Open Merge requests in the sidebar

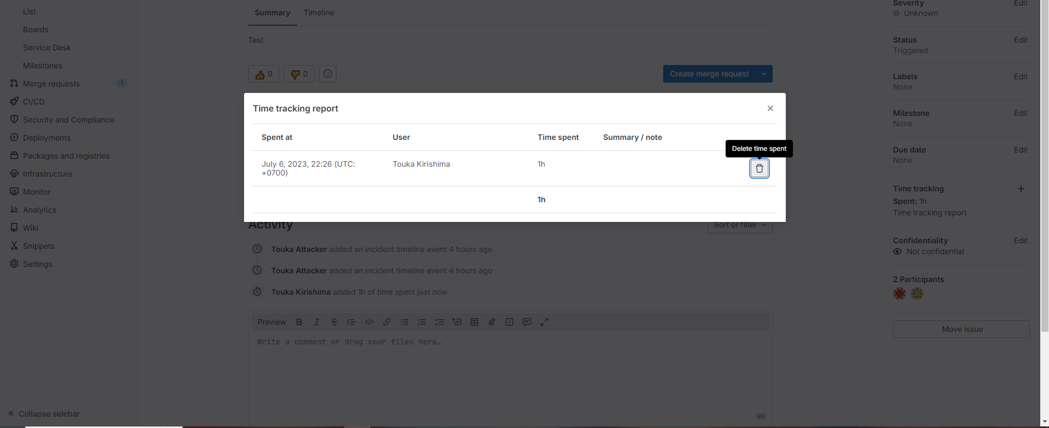click(51, 84)
